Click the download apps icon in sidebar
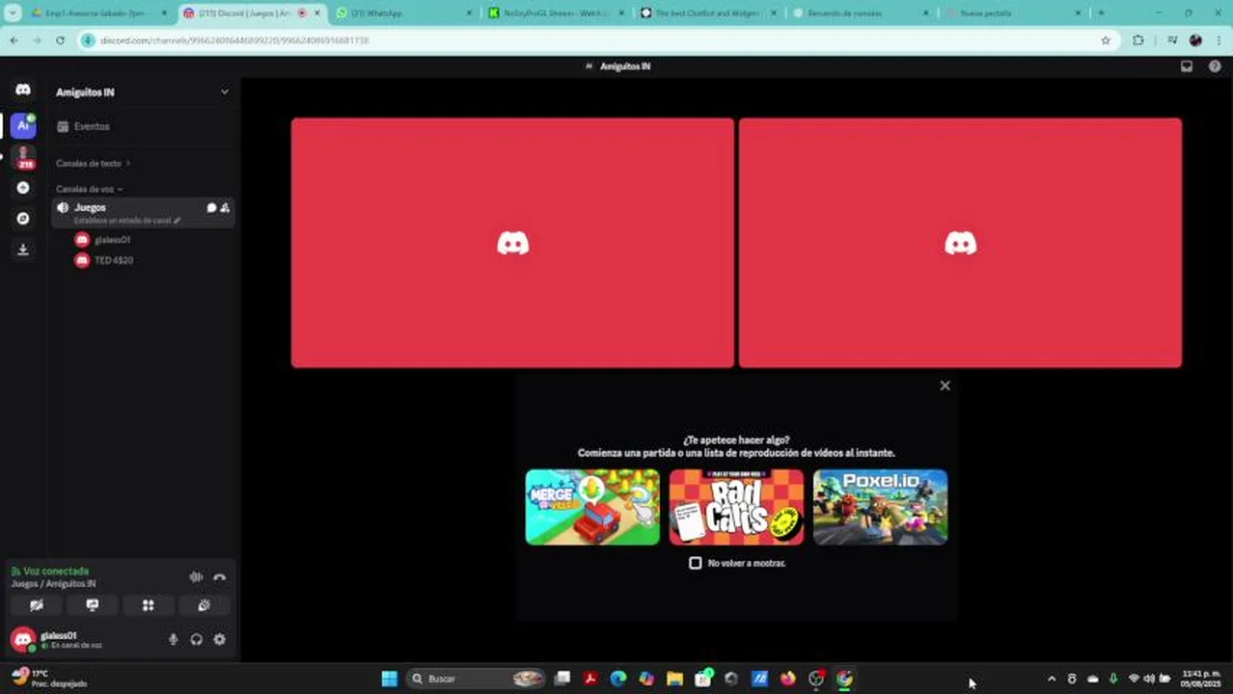This screenshot has height=694, width=1233. (x=23, y=250)
